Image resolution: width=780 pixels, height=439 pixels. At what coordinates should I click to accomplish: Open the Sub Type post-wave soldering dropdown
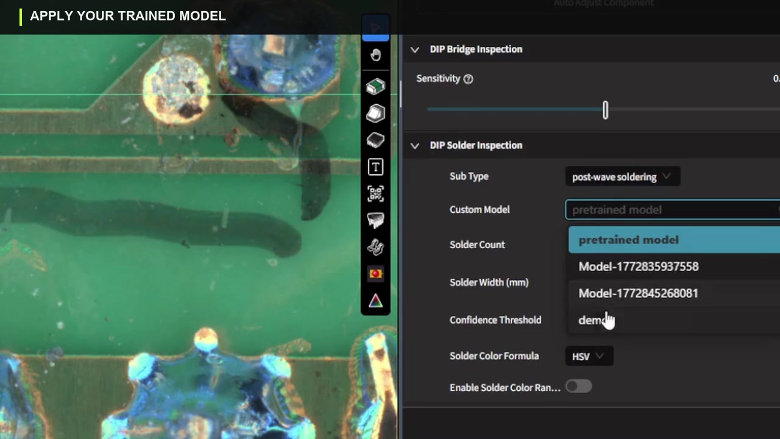pos(622,177)
